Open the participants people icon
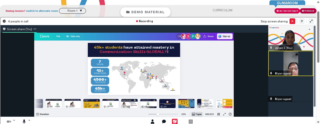Viewport: 320px width, 124px height. (x=152, y=121)
